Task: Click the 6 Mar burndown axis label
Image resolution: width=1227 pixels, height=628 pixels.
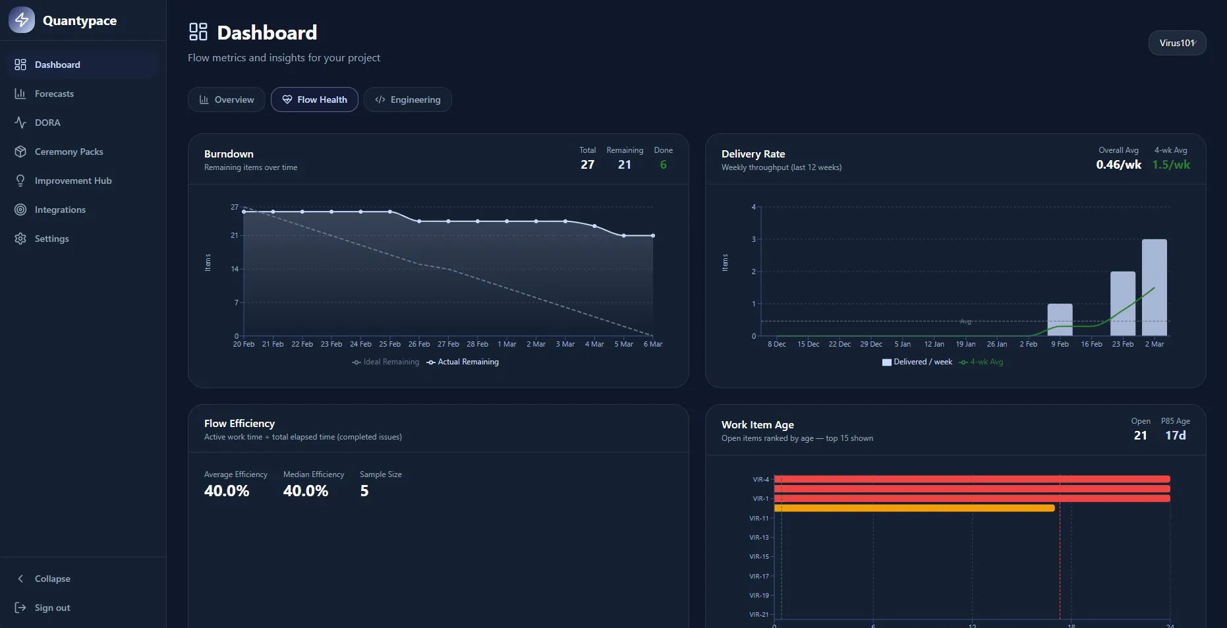Action: coord(653,344)
